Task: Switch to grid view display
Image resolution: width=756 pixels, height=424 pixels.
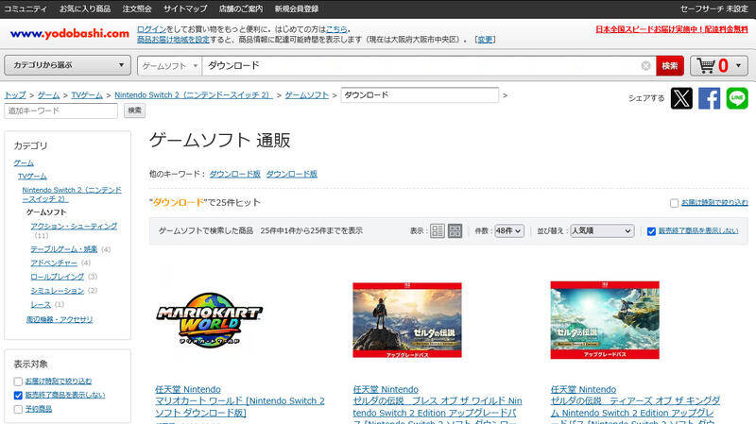Action: coord(455,230)
